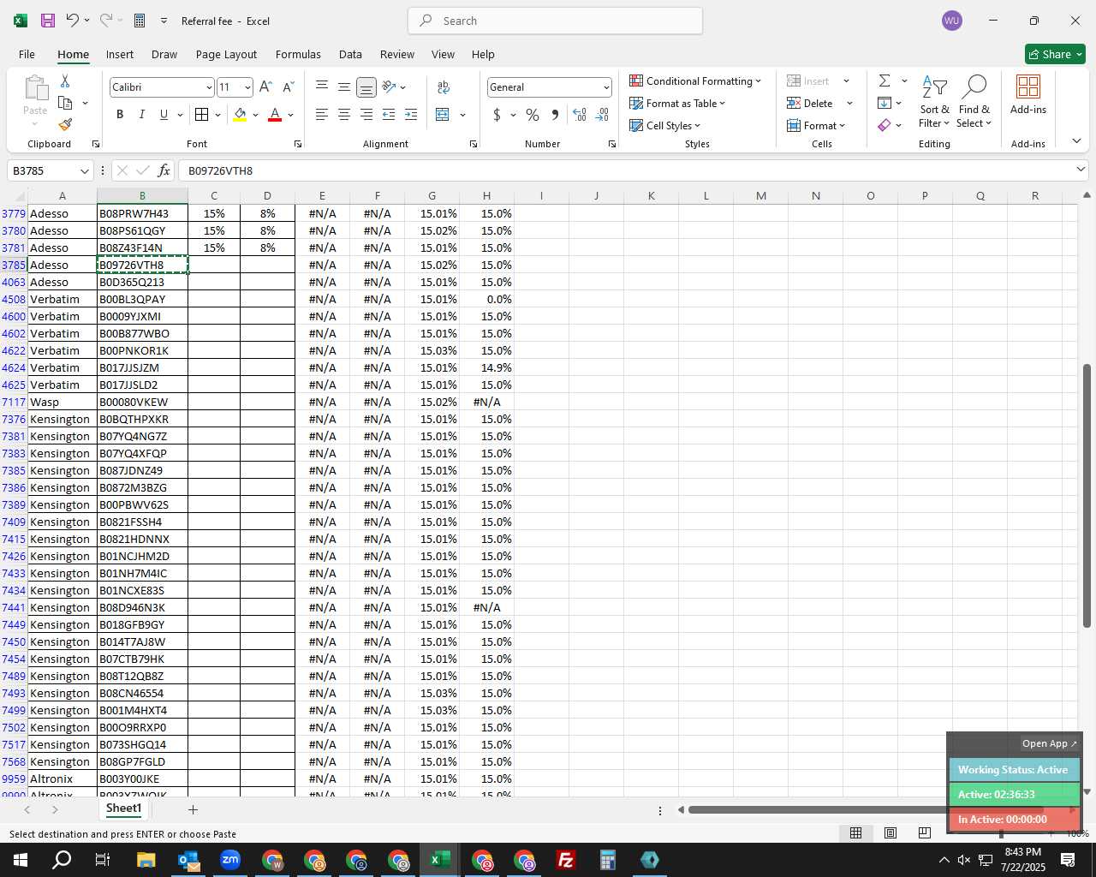1096x877 pixels.
Task: Expand Conditional Formatting menu
Action: [695, 81]
